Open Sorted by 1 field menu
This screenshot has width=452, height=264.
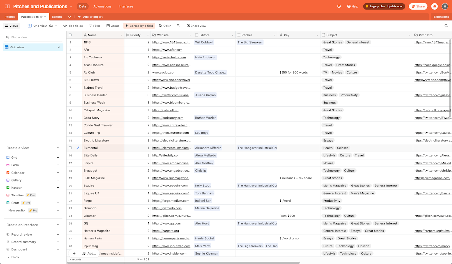click(x=139, y=26)
